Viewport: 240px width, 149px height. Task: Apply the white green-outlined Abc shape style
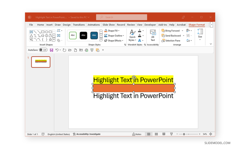73,35
